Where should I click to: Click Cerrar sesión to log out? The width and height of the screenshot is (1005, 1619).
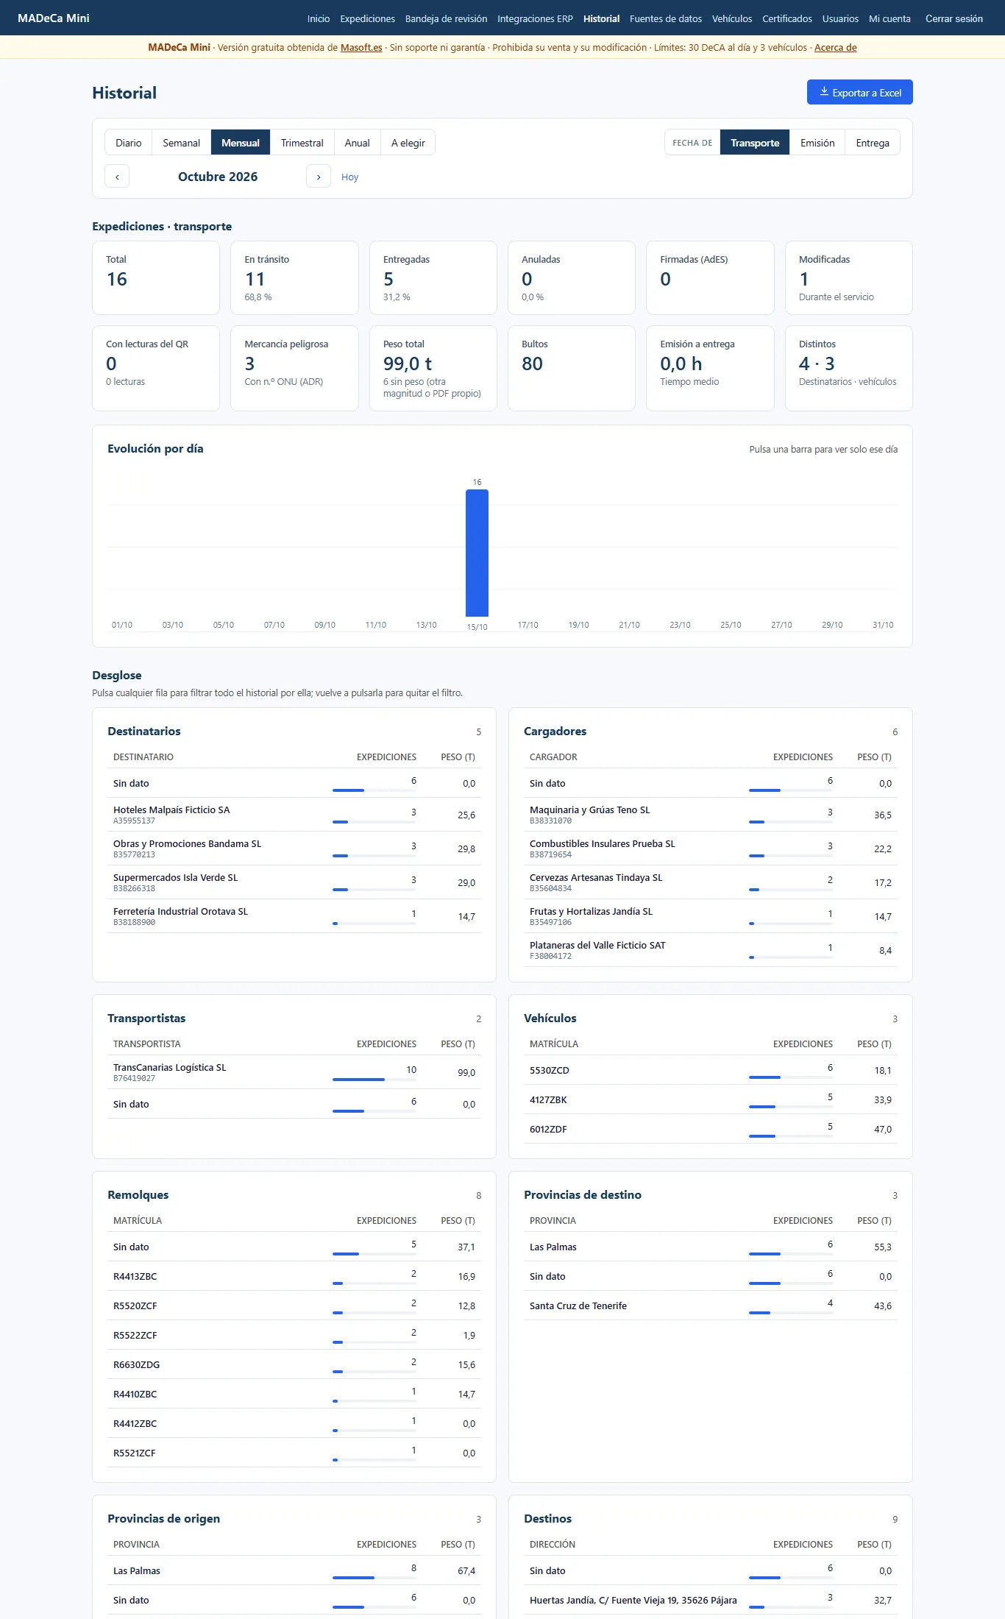[954, 18]
